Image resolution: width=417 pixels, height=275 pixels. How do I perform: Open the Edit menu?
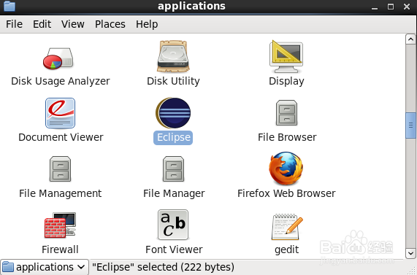coord(42,24)
